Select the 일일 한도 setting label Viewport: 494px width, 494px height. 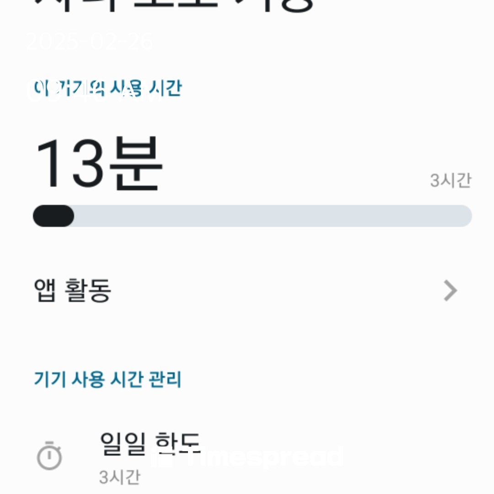[150, 444]
